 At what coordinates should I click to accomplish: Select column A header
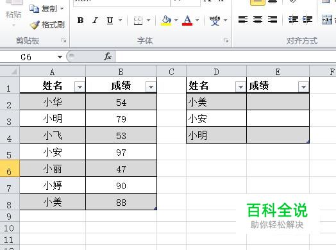(53, 72)
